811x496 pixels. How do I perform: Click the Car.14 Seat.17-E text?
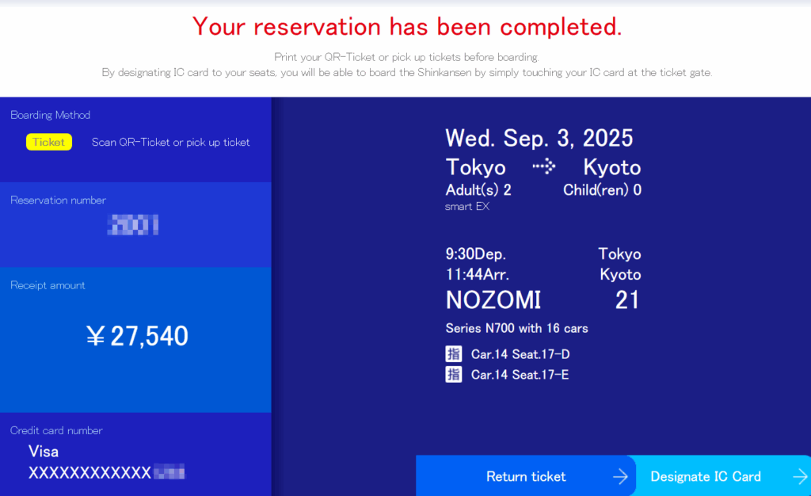pyautogui.click(x=520, y=375)
